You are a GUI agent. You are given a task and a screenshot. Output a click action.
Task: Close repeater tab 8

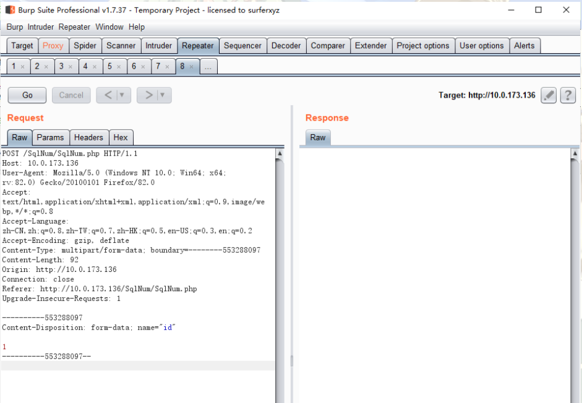[192, 67]
